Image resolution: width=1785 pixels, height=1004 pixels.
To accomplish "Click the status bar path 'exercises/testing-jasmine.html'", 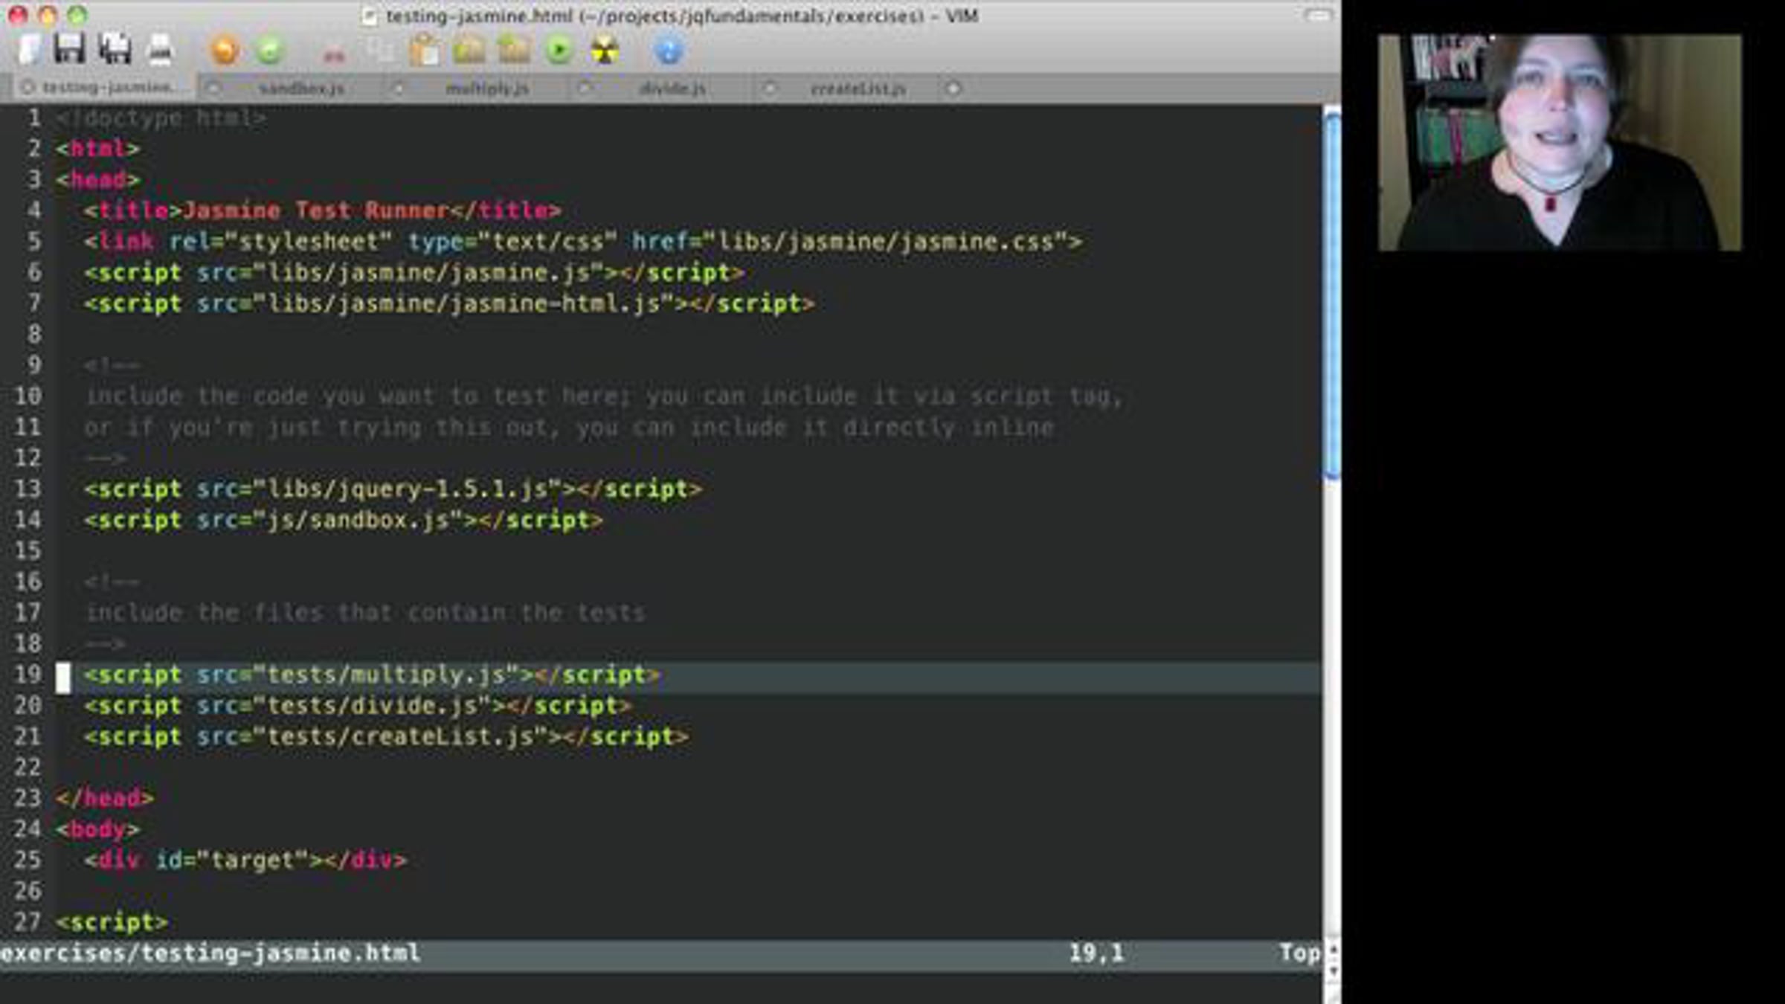I will pos(210,953).
